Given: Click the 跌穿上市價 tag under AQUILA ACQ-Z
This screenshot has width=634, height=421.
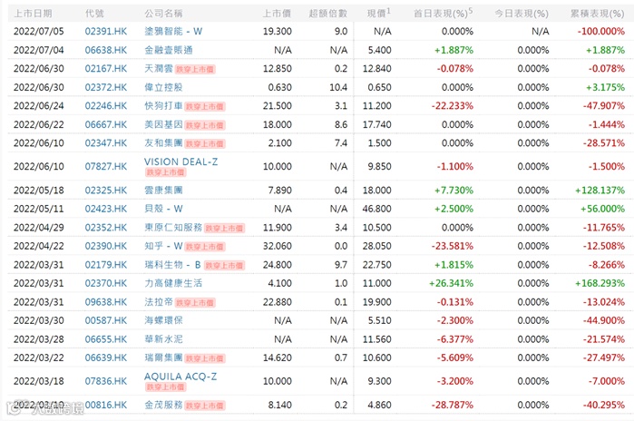Looking at the screenshot, I should point(165,387).
